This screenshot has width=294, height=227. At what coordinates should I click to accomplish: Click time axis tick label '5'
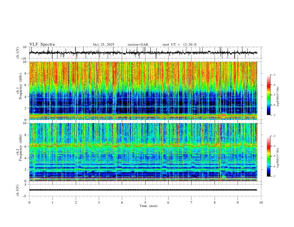click(x=145, y=203)
